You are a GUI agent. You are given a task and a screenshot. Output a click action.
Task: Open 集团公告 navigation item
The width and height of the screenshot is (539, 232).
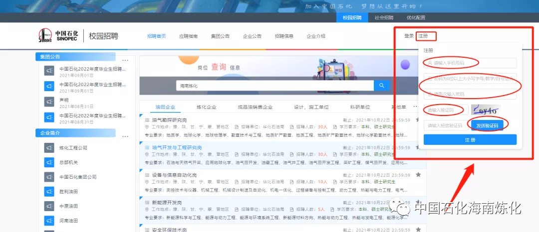click(221, 36)
